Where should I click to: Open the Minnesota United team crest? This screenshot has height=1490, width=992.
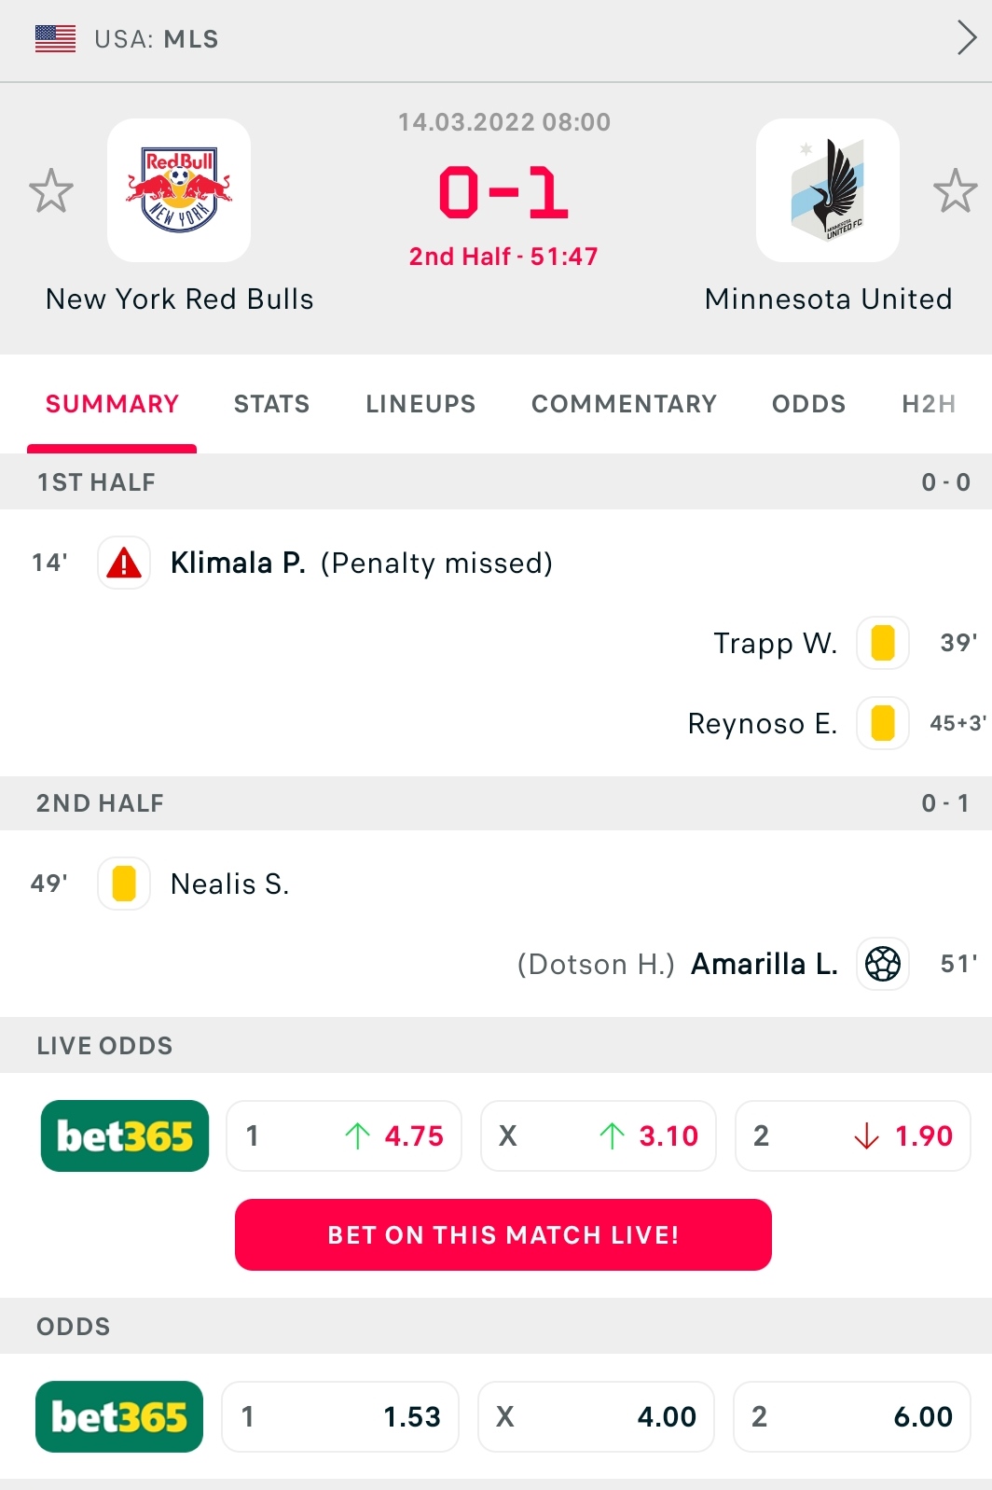click(x=828, y=190)
